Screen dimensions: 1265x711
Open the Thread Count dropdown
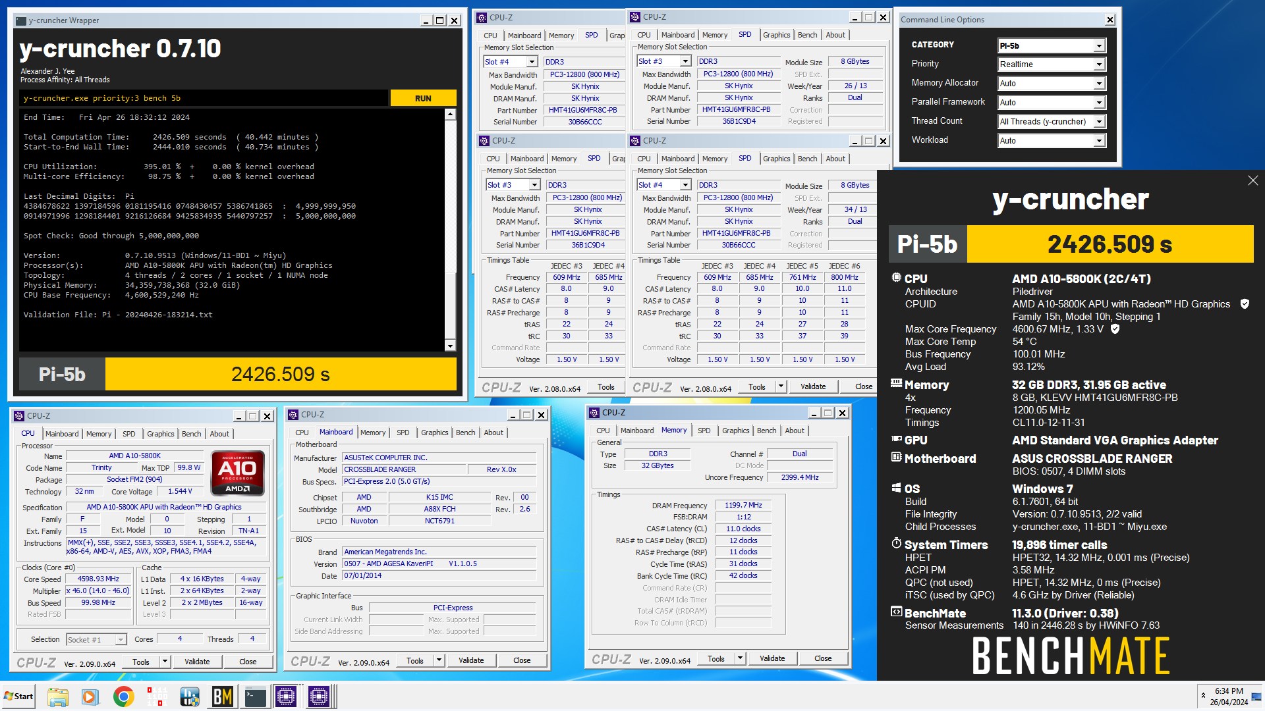coord(1052,122)
